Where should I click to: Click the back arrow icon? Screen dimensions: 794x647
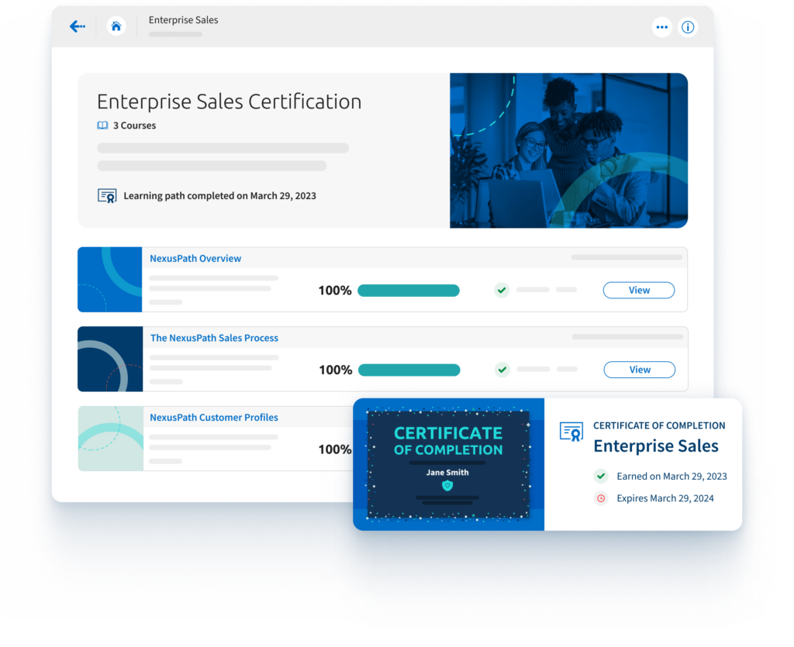pyautogui.click(x=78, y=26)
